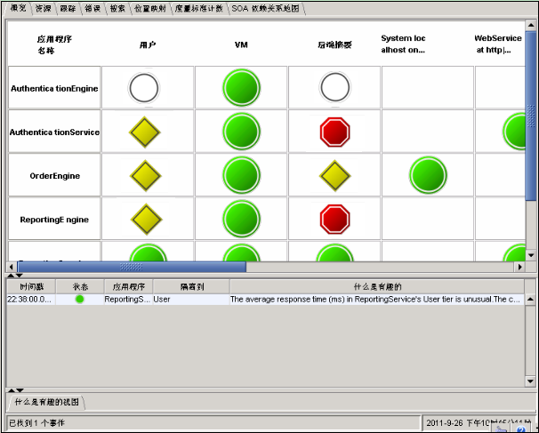Click the WebService at http column header
The width and height of the screenshot is (539, 433).
point(498,44)
